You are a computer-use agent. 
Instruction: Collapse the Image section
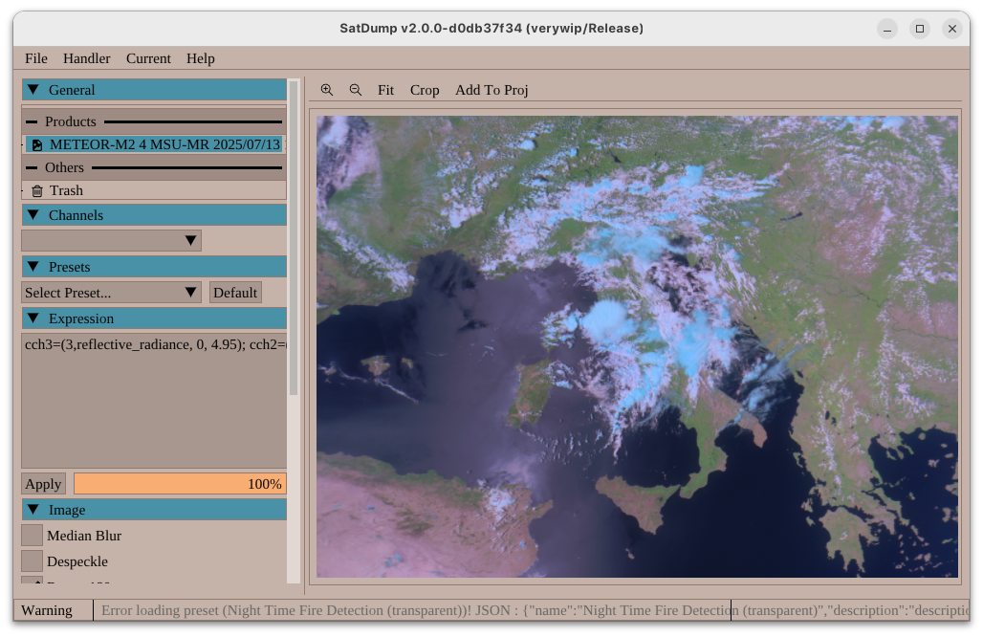33,510
